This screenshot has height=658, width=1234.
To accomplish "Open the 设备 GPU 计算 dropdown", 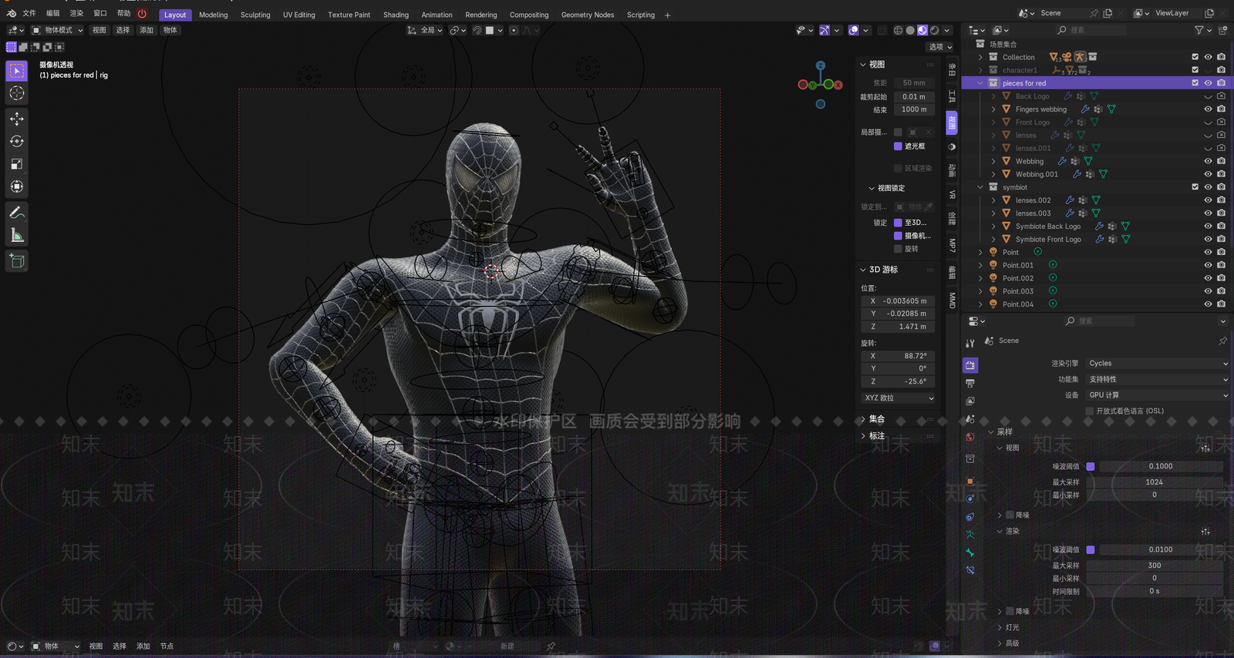I will click(1158, 394).
